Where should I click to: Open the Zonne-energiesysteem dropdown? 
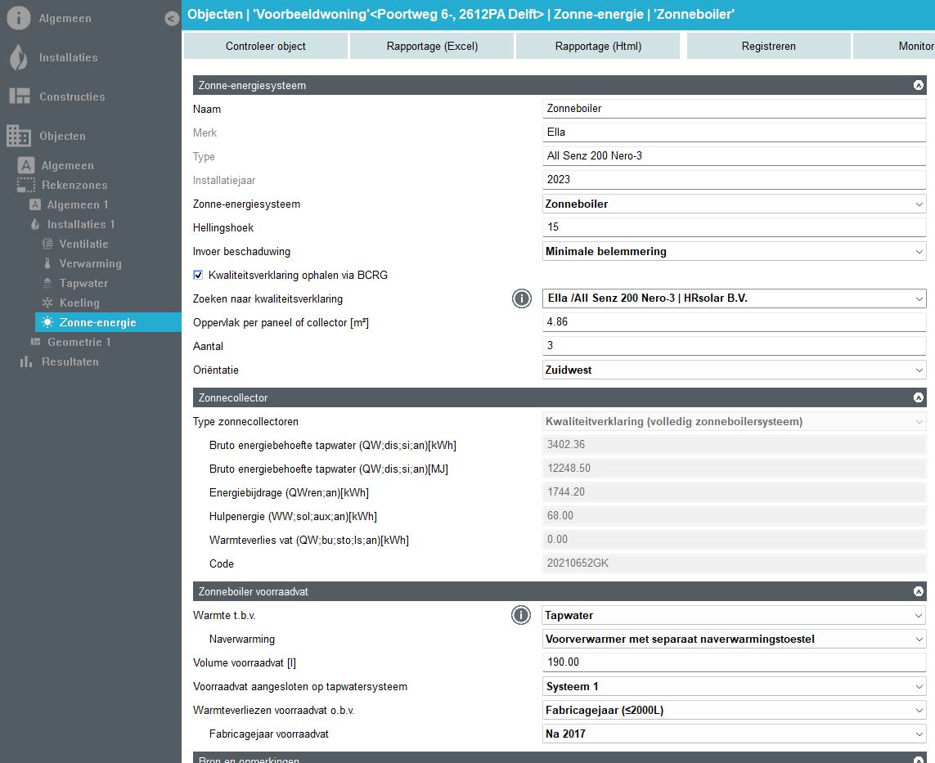pos(734,204)
